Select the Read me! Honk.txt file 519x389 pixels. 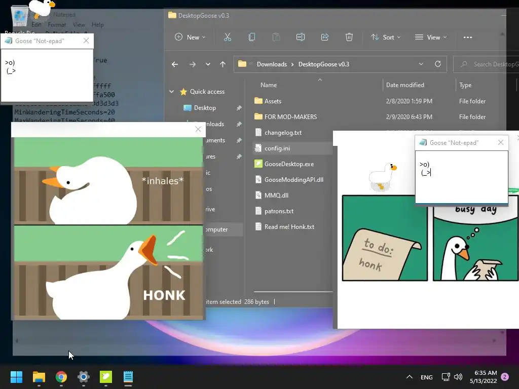click(x=289, y=227)
